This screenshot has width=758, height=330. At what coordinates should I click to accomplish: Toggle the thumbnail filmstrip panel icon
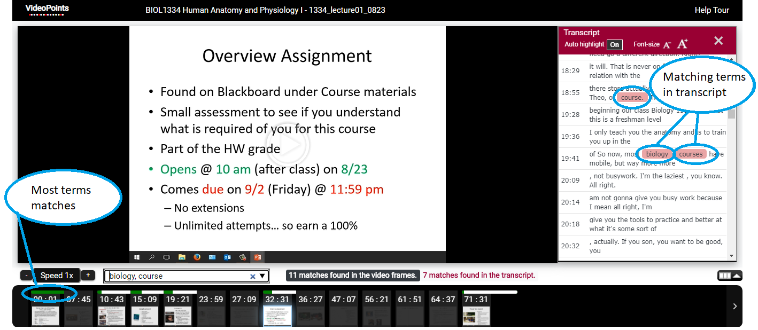pyautogui.click(x=725, y=276)
